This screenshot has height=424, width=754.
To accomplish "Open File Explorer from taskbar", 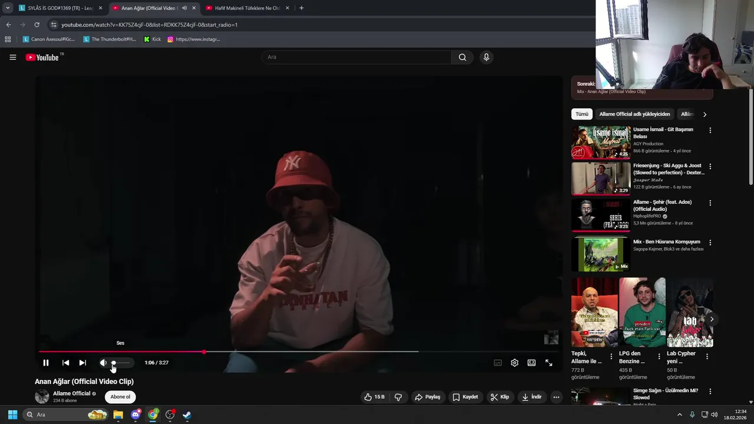I will [x=118, y=415].
